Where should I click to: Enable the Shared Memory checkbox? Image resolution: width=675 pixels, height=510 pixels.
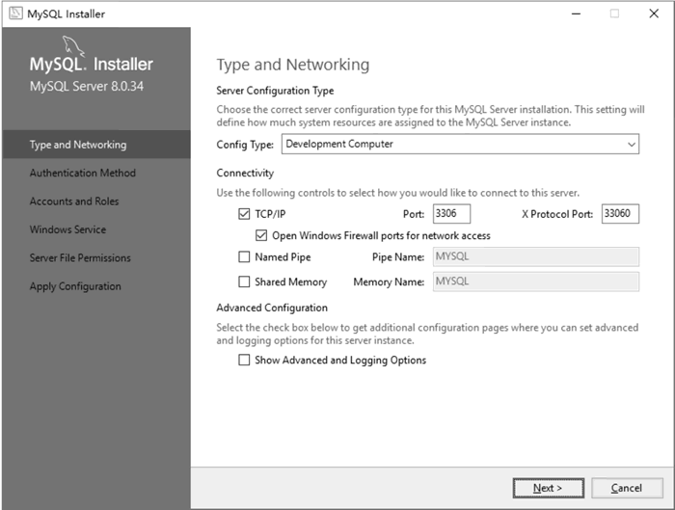pyautogui.click(x=244, y=282)
